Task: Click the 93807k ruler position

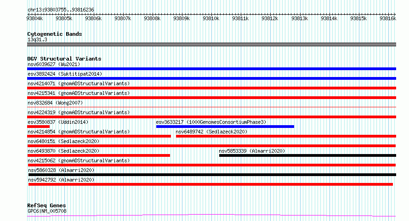Action: tap(123, 18)
